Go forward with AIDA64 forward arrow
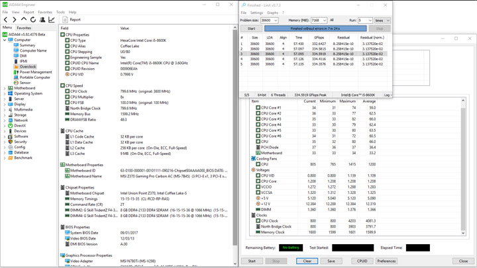This screenshot has width=477, height=268. coord(15,19)
